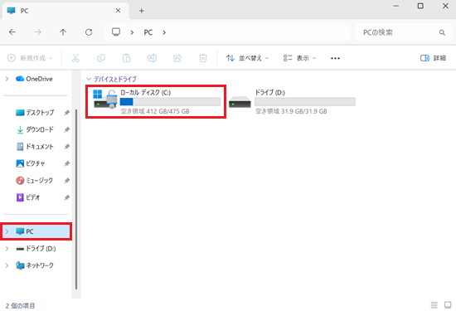Click chevron before PC in address bar
Image resolution: width=456 pixels, height=311 pixels.
132,32
